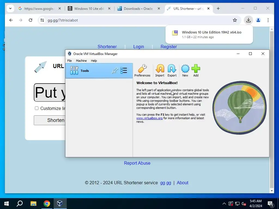Viewport: 279px width, 209px height.
Task: Click the Login link on gg.gg
Action: tap(139, 47)
